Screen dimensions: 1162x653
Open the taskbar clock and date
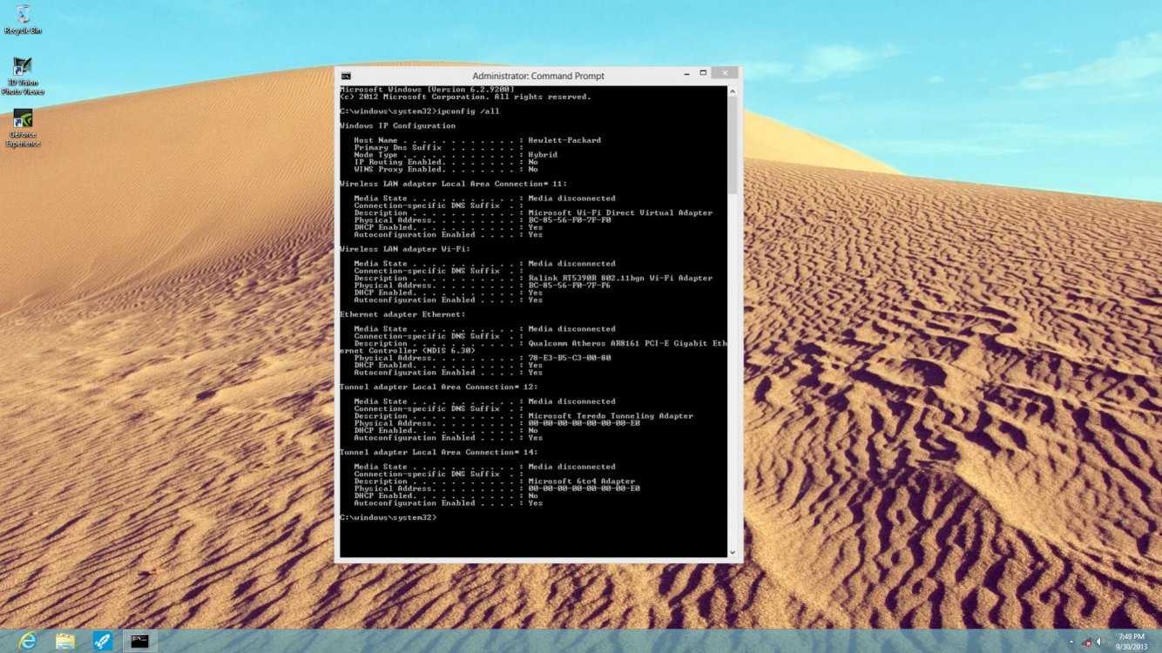pyautogui.click(x=1132, y=642)
